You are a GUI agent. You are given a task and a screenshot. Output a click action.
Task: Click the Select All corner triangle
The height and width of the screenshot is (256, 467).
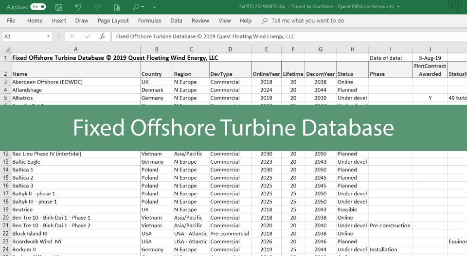point(7,50)
